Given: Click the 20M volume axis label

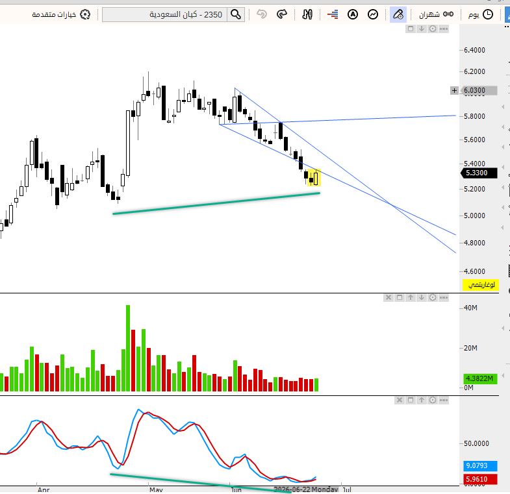Looking at the screenshot, I should tap(470, 348).
